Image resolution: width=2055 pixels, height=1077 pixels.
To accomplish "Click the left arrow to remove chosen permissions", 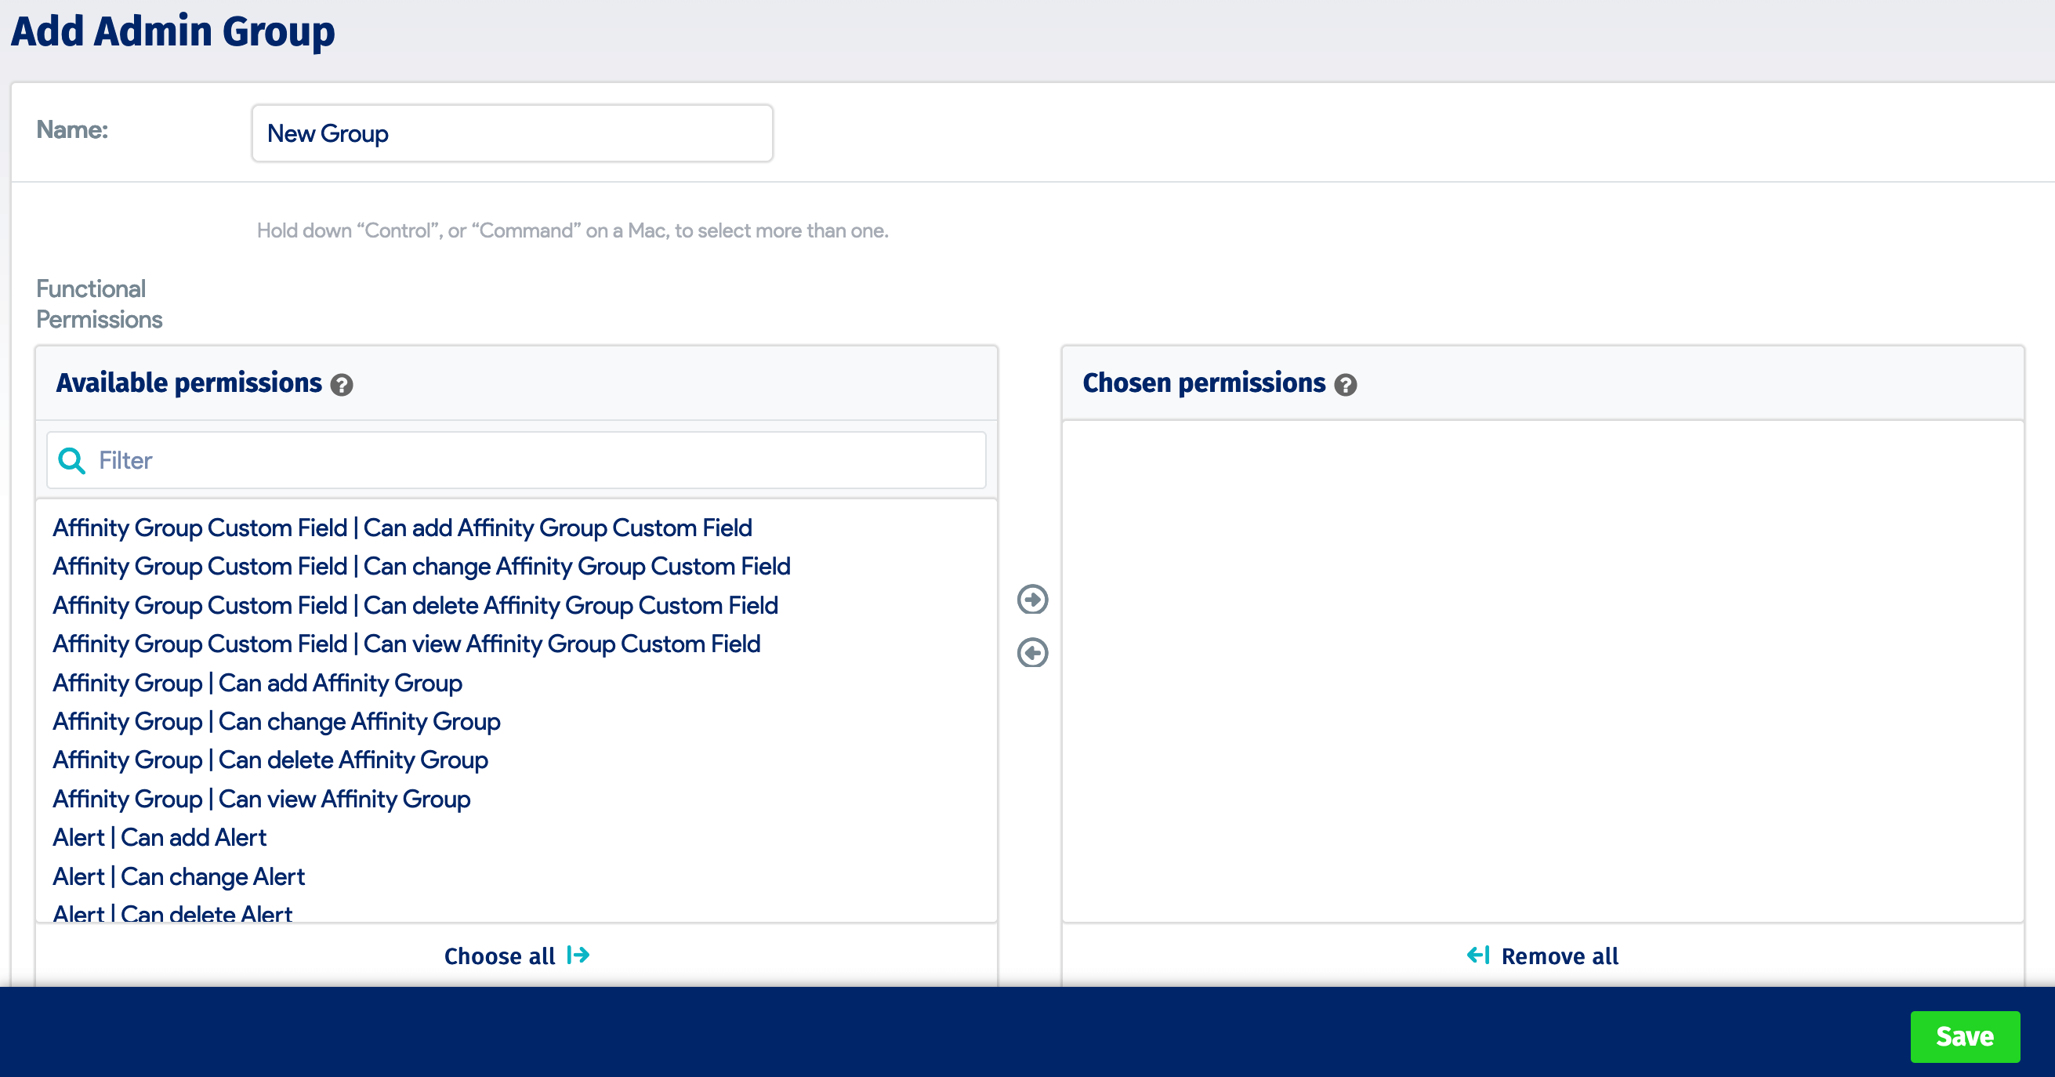I will tap(1032, 653).
